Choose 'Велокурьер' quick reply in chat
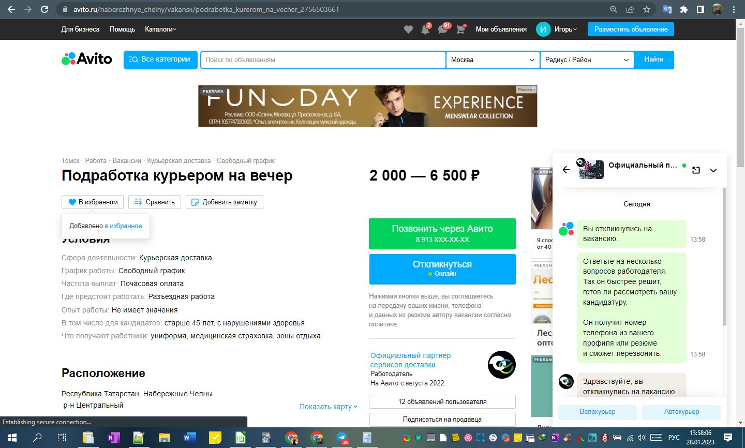This screenshot has width=745, height=448. [598, 412]
